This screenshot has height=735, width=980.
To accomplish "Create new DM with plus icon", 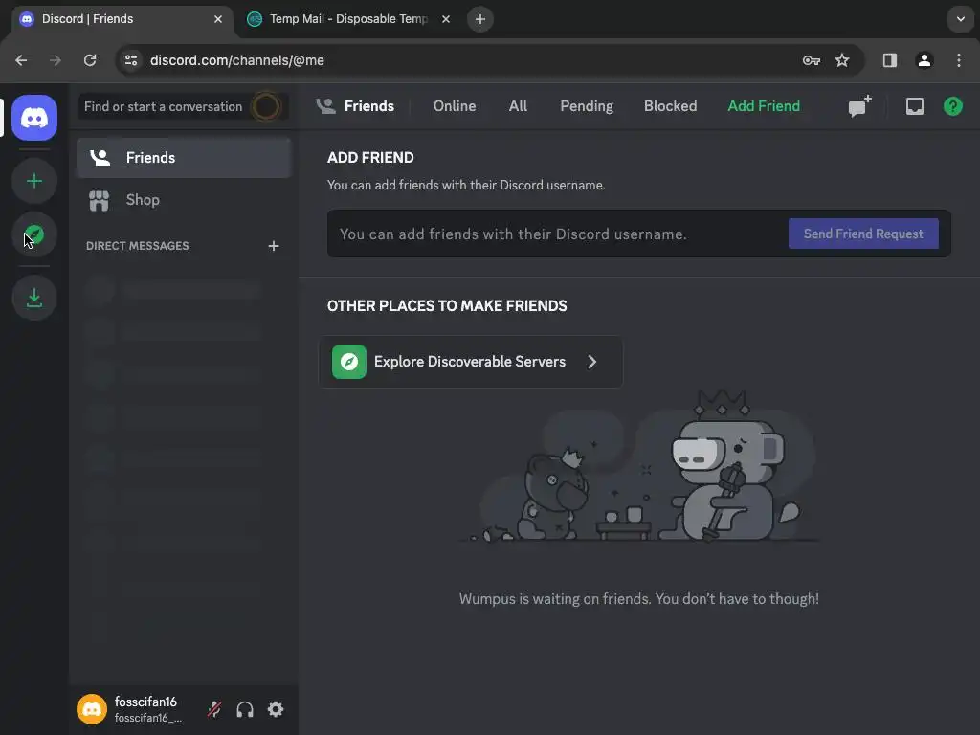I will coord(273,246).
